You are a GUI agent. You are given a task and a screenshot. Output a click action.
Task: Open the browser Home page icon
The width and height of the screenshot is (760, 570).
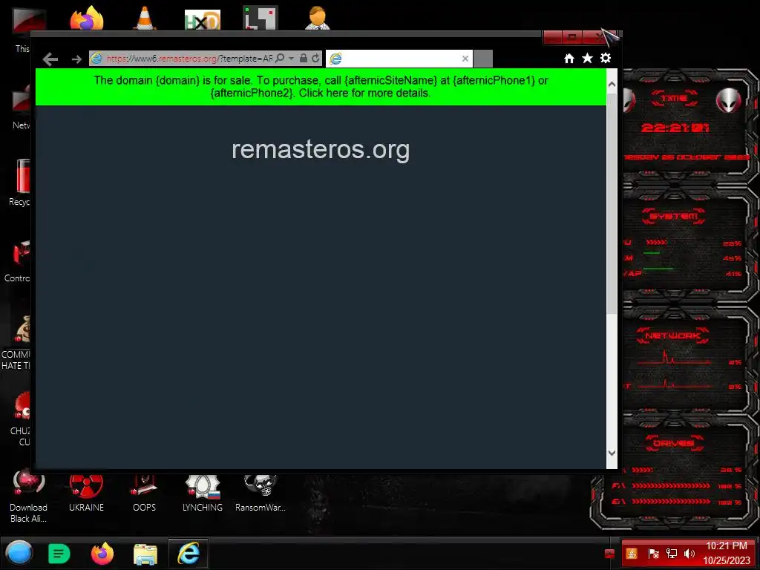click(x=569, y=58)
